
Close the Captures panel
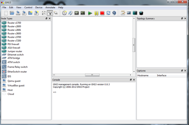click(185, 70)
